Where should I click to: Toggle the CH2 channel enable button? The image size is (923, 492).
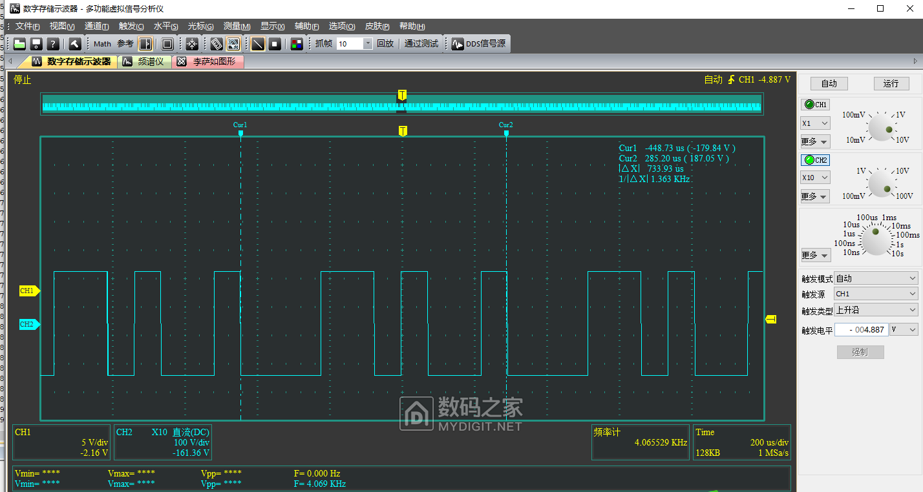(815, 160)
